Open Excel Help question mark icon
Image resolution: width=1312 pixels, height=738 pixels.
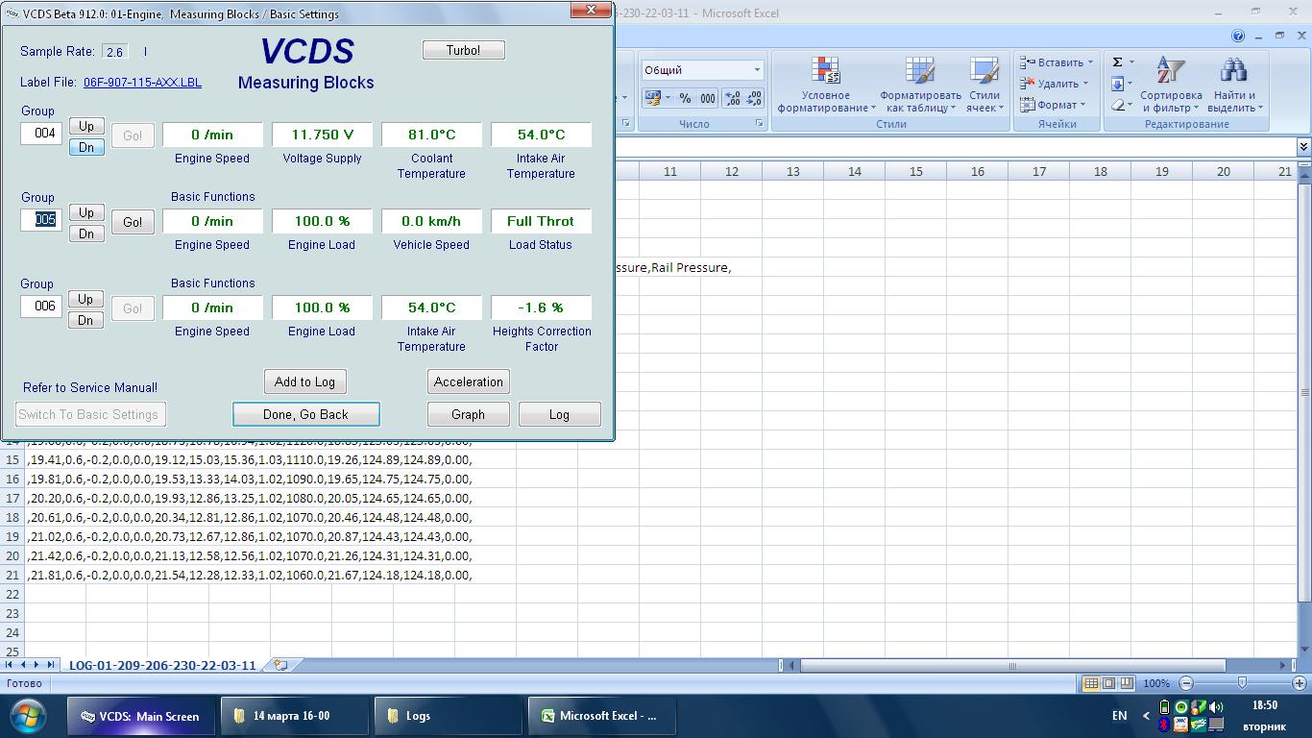click(1239, 36)
